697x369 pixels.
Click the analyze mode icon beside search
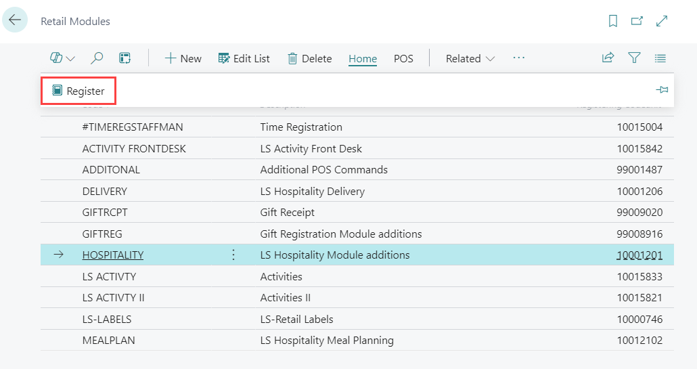(x=125, y=58)
